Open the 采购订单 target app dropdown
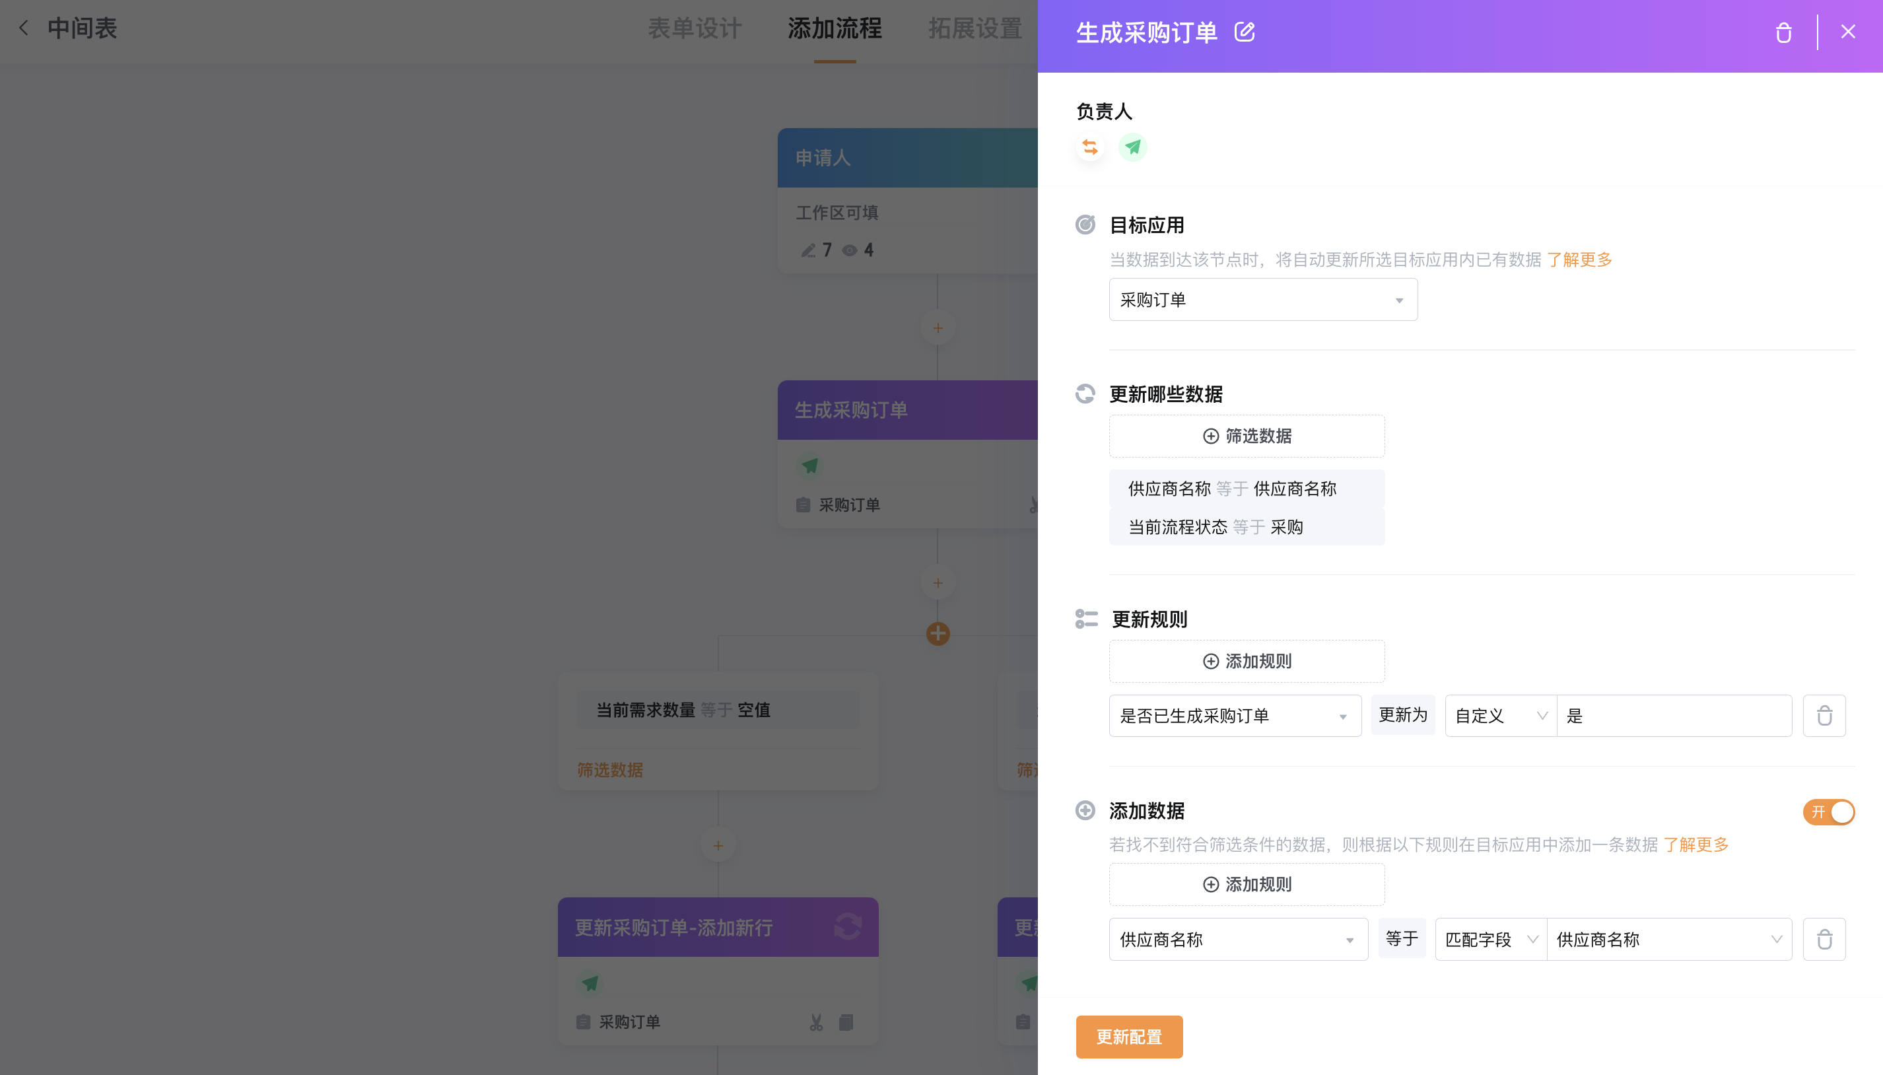This screenshot has width=1883, height=1075. [1262, 299]
